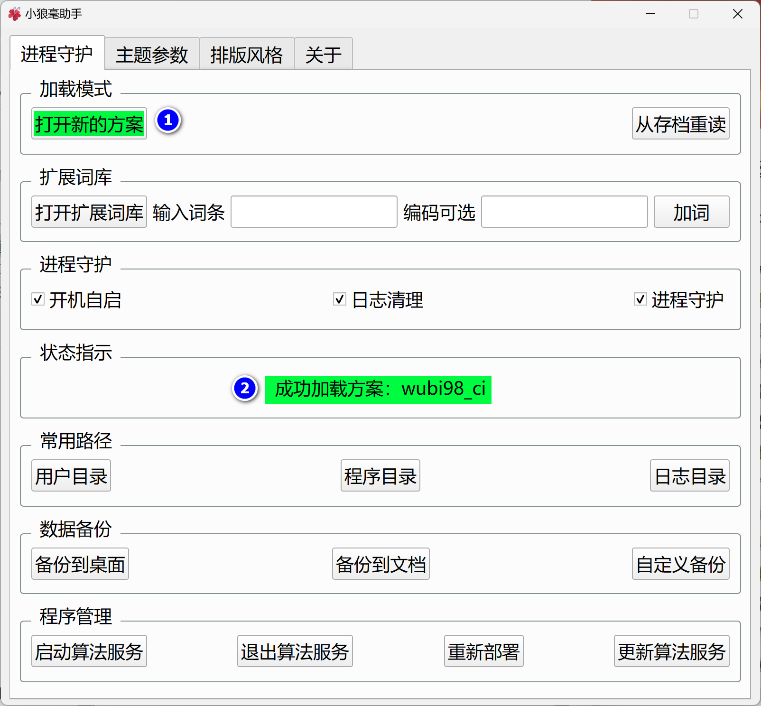Open the 程序目录 path
This screenshot has height=706, width=761.
(x=380, y=476)
